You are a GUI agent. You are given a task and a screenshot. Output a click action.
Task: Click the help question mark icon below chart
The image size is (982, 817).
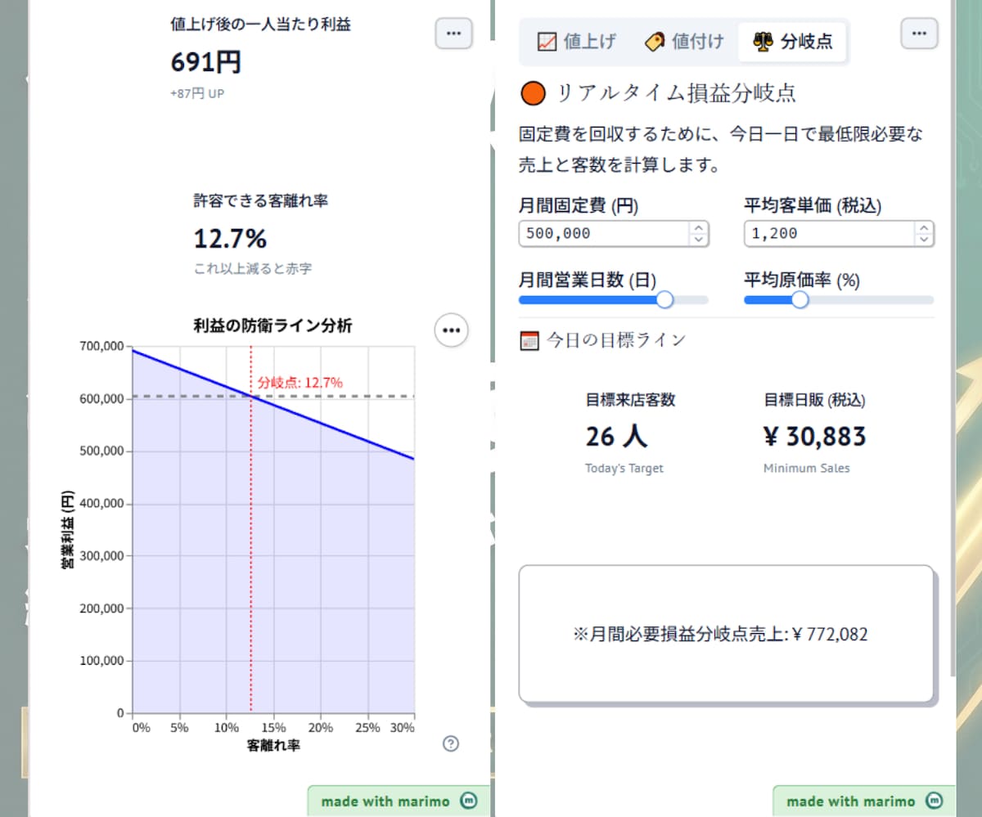(x=451, y=743)
